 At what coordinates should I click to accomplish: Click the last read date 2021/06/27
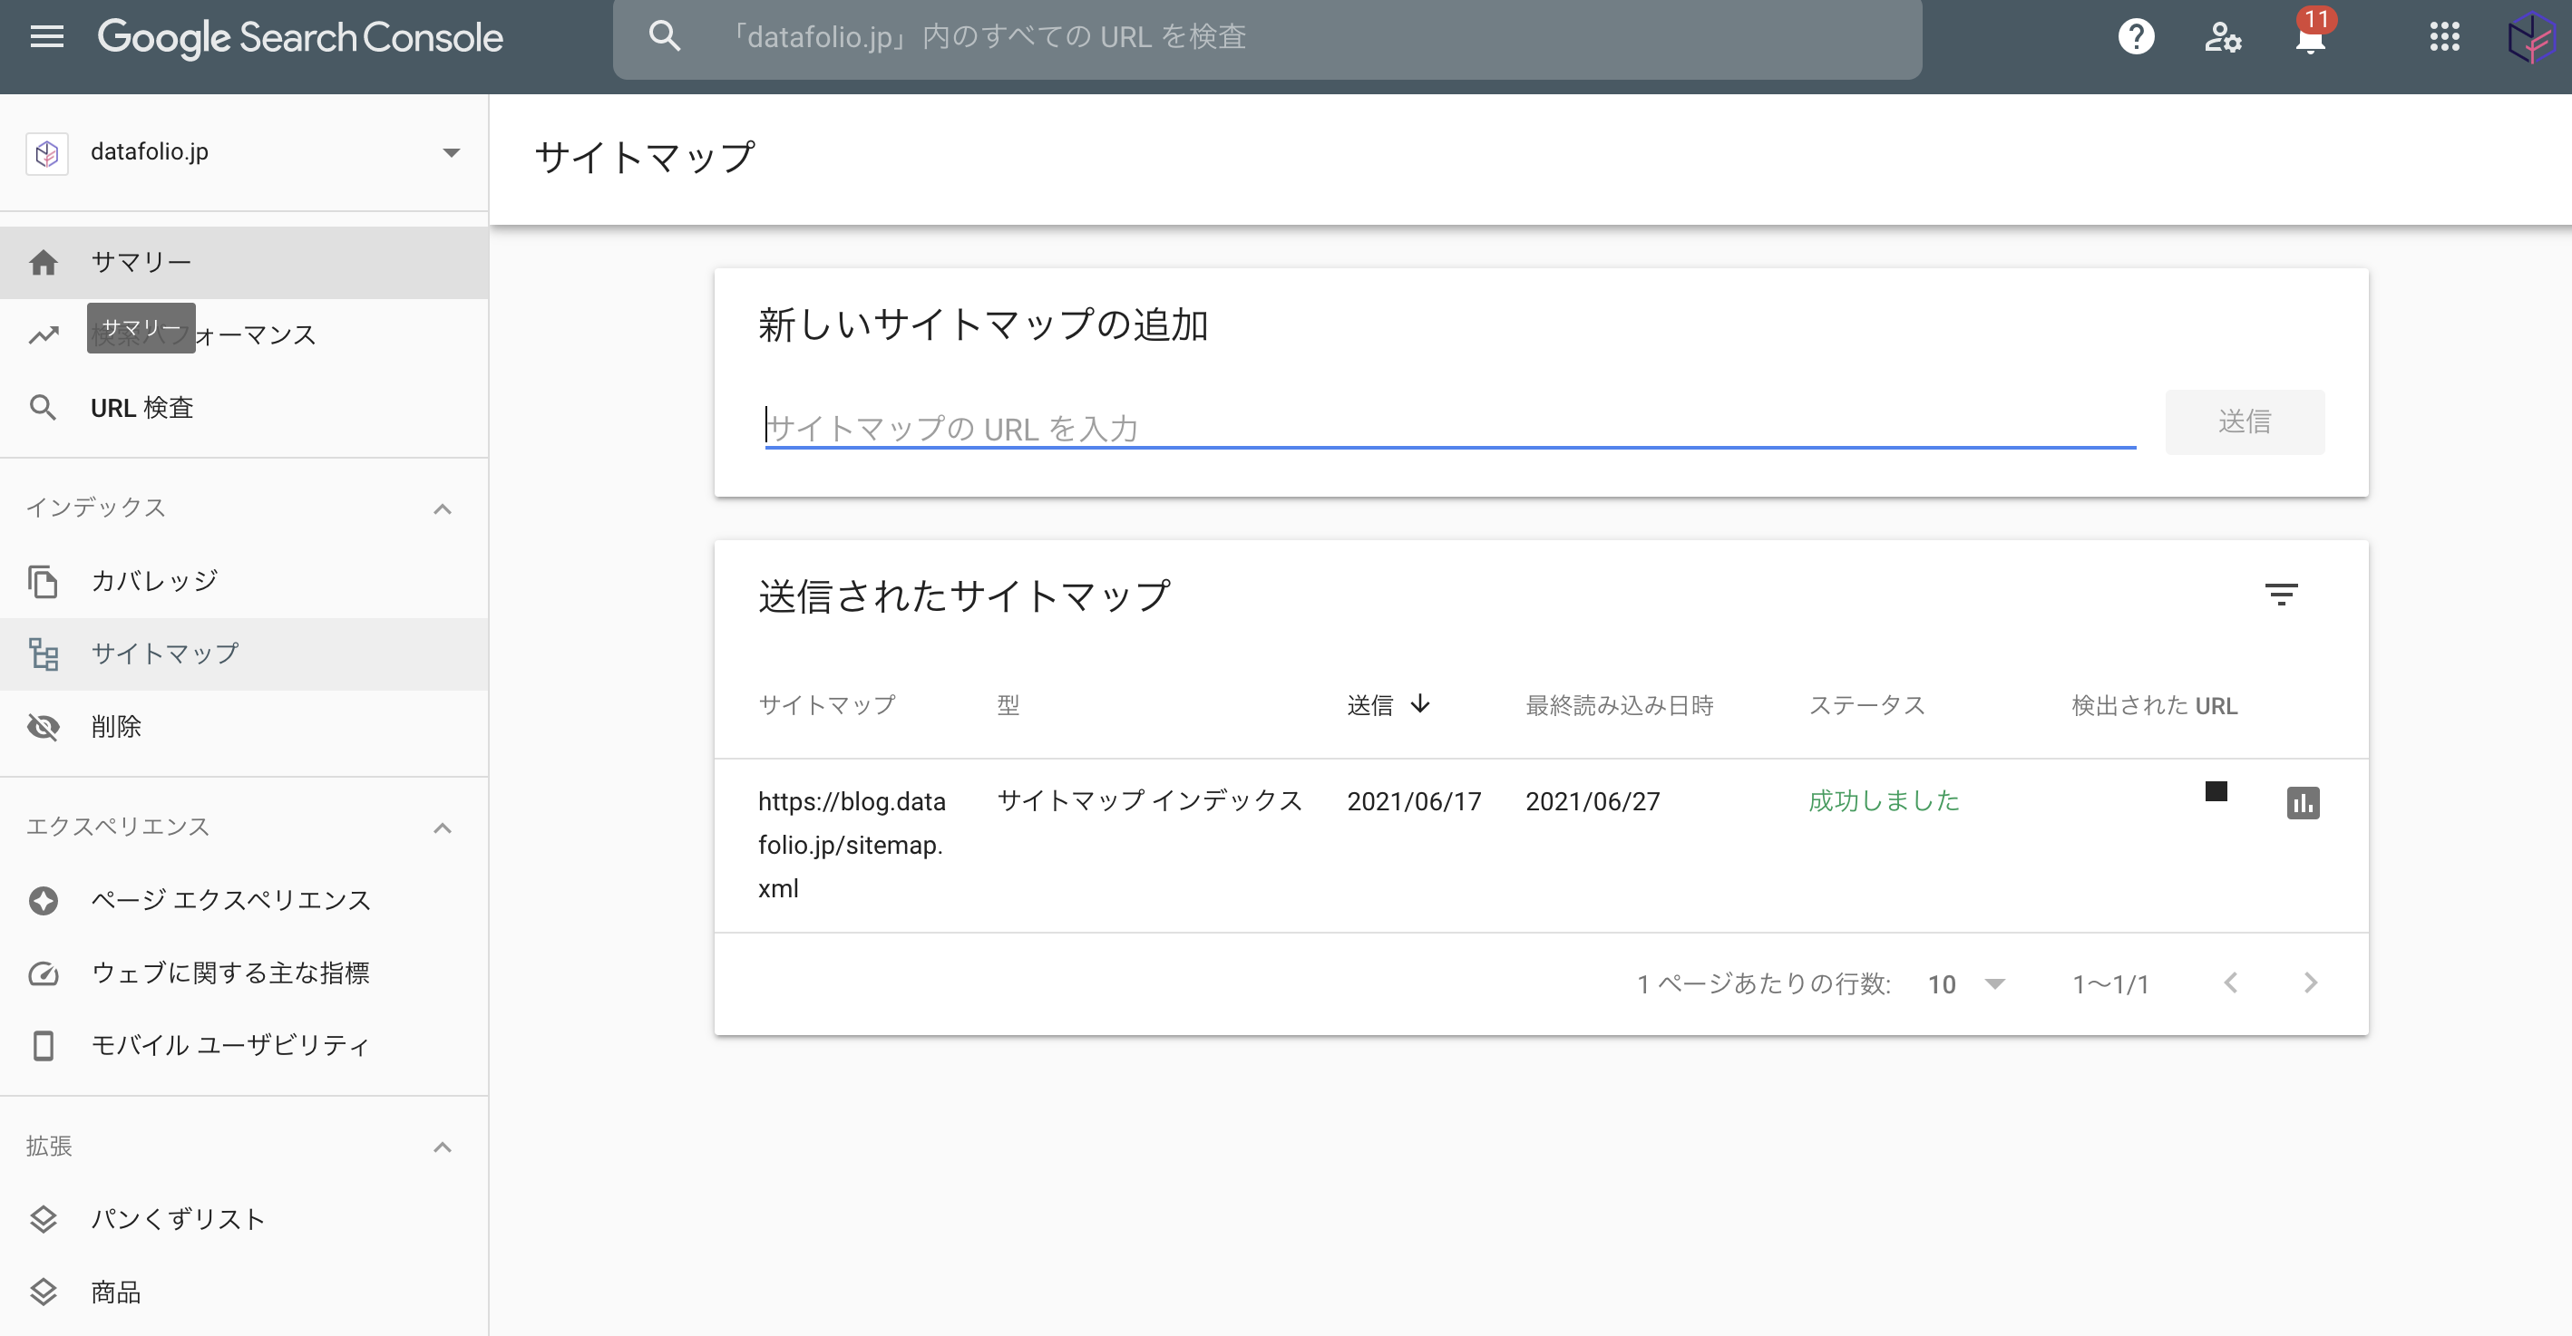point(1593,801)
